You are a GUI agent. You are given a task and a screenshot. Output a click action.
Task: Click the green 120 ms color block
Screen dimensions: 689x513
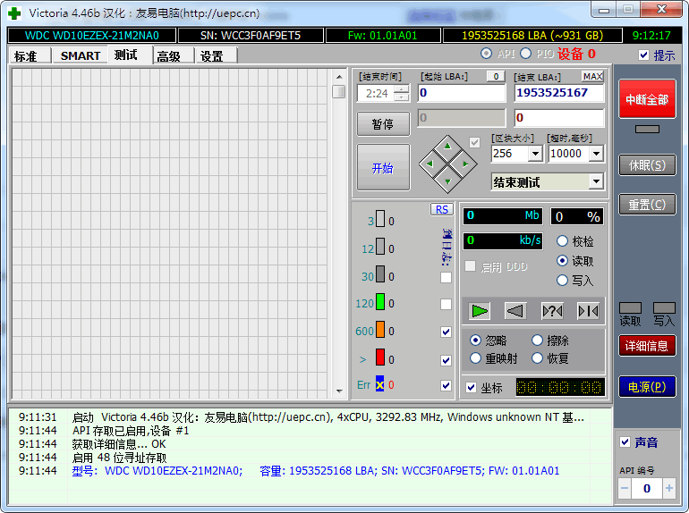[380, 302]
